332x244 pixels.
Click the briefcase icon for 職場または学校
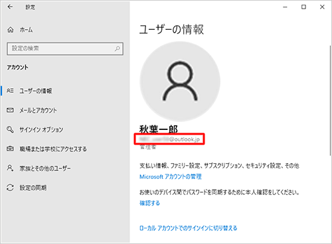(10, 149)
